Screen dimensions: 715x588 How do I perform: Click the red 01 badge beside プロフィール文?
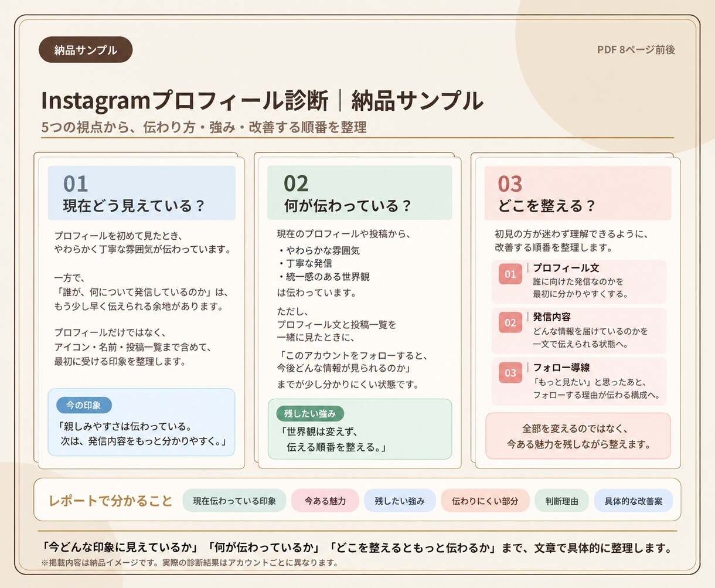tap(510, 274)
